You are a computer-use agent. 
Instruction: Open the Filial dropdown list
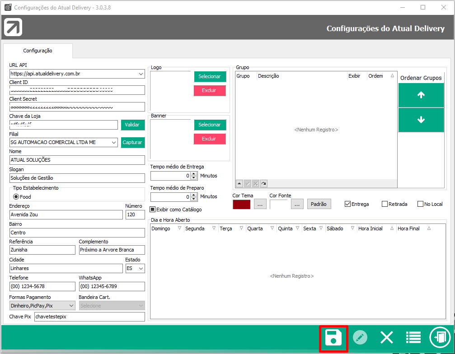click(113, 142)
